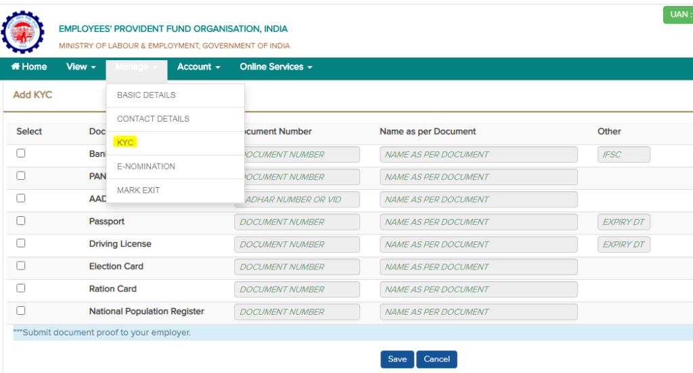Image resolution: width=693 pixels, height=373 pixels.
Task: Click the EPFO logo emblem
Action: pos(22,32)
